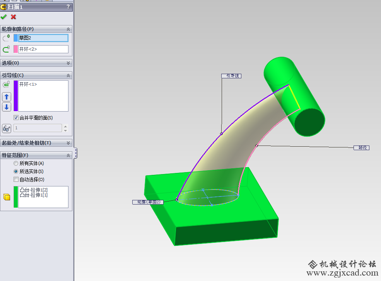Move guide curve down with arrow button
The height and width of the screenshot is (281, 381).
(7, 107)
